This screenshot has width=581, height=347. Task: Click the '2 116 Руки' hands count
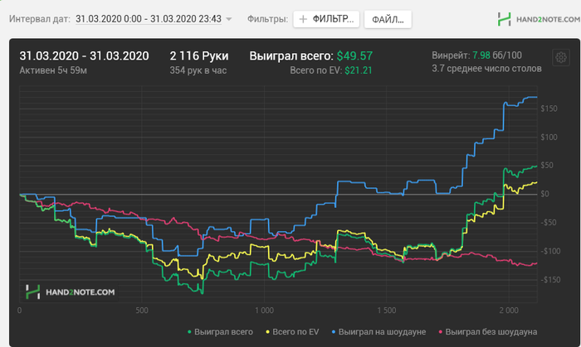(199, 55)
